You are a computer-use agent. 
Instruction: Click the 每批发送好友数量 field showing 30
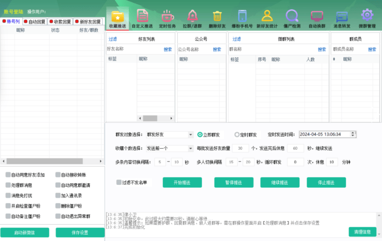(241, 148)
